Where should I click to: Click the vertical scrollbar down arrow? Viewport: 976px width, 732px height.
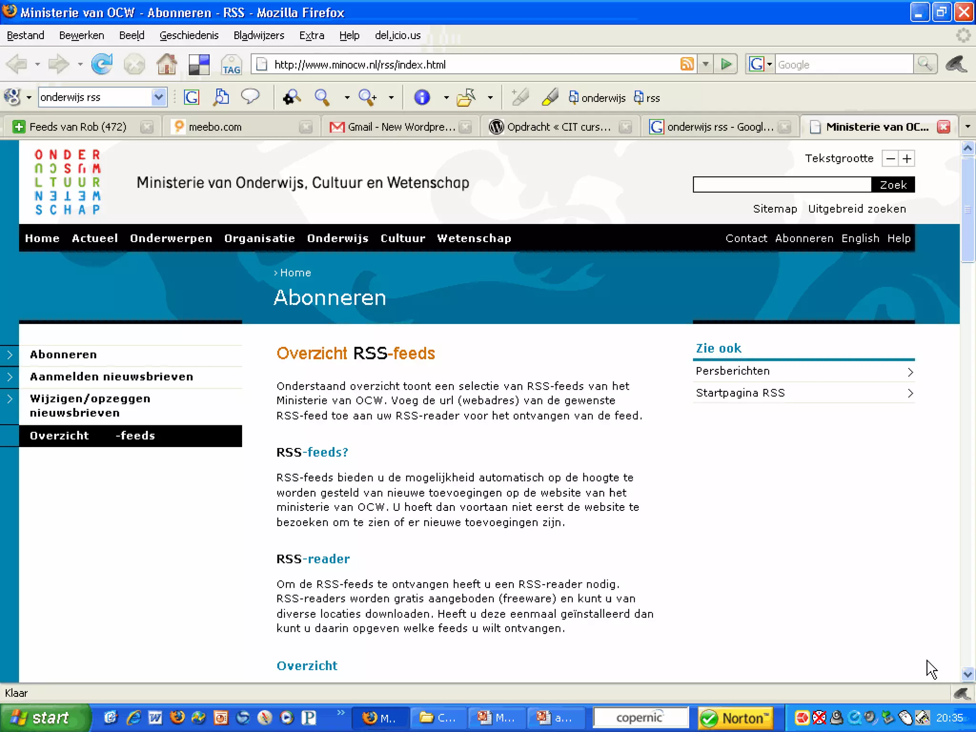[967, 674]
